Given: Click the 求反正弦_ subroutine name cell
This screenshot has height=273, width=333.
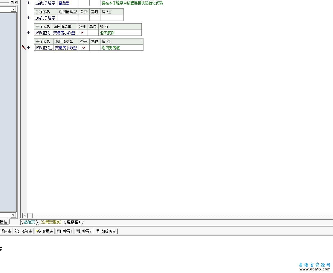Looking at the screenshot, I should (x=44, y=48).
